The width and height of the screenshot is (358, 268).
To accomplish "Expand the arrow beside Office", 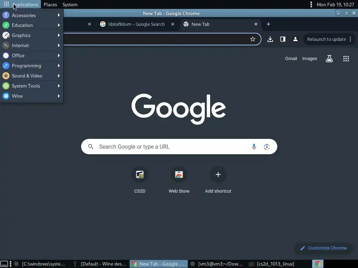I will tap(59, 55).
